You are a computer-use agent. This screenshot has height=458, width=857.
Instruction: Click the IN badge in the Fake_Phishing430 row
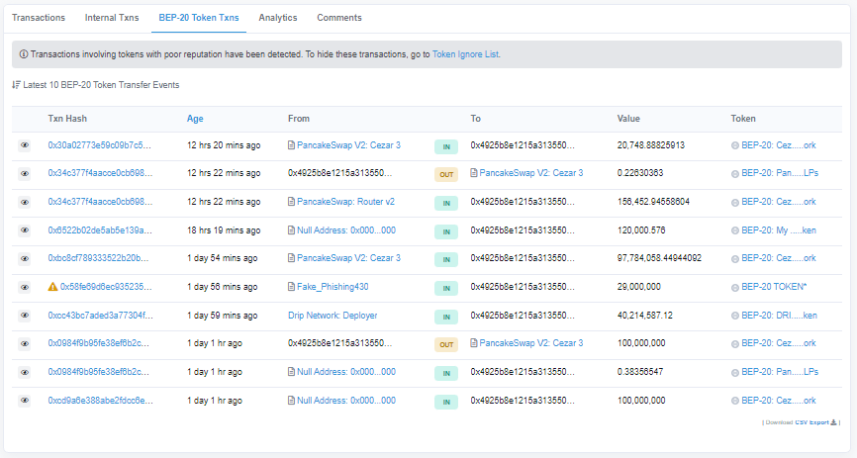tap(446, 288)
